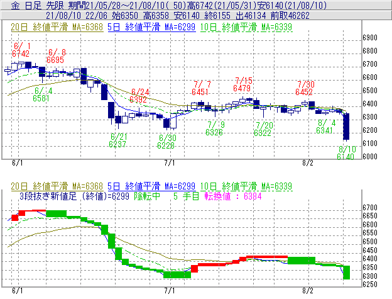This screenshot has width=392, height=299.
Task: Select the 20日 MA=6368 legend in lower chart
Action: coord(57,186)
